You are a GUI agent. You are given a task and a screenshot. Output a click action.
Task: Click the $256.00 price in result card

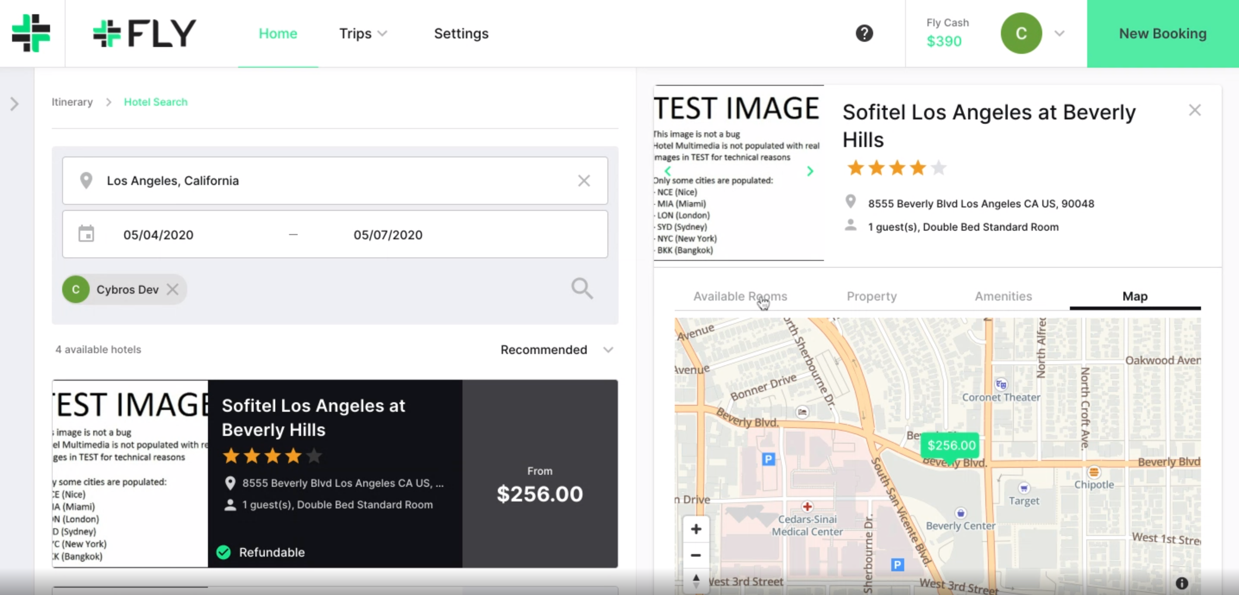tap(540, 494)
